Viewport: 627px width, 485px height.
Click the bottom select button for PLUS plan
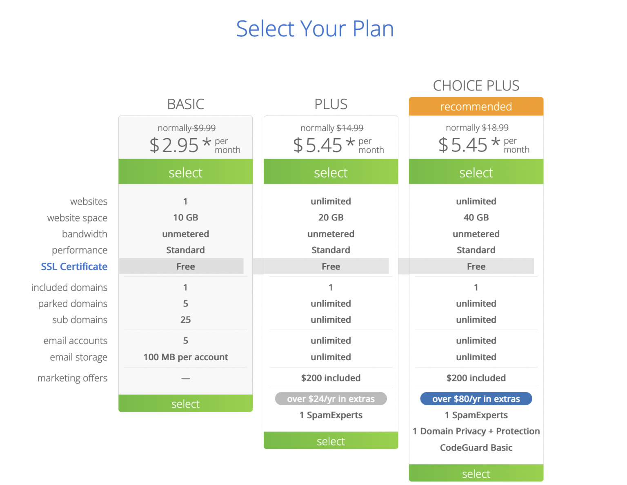(x=331, y=441)
